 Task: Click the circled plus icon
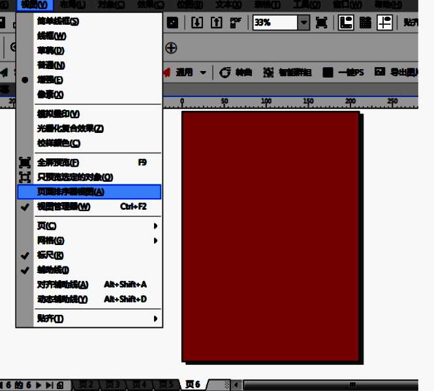(171, 48)
